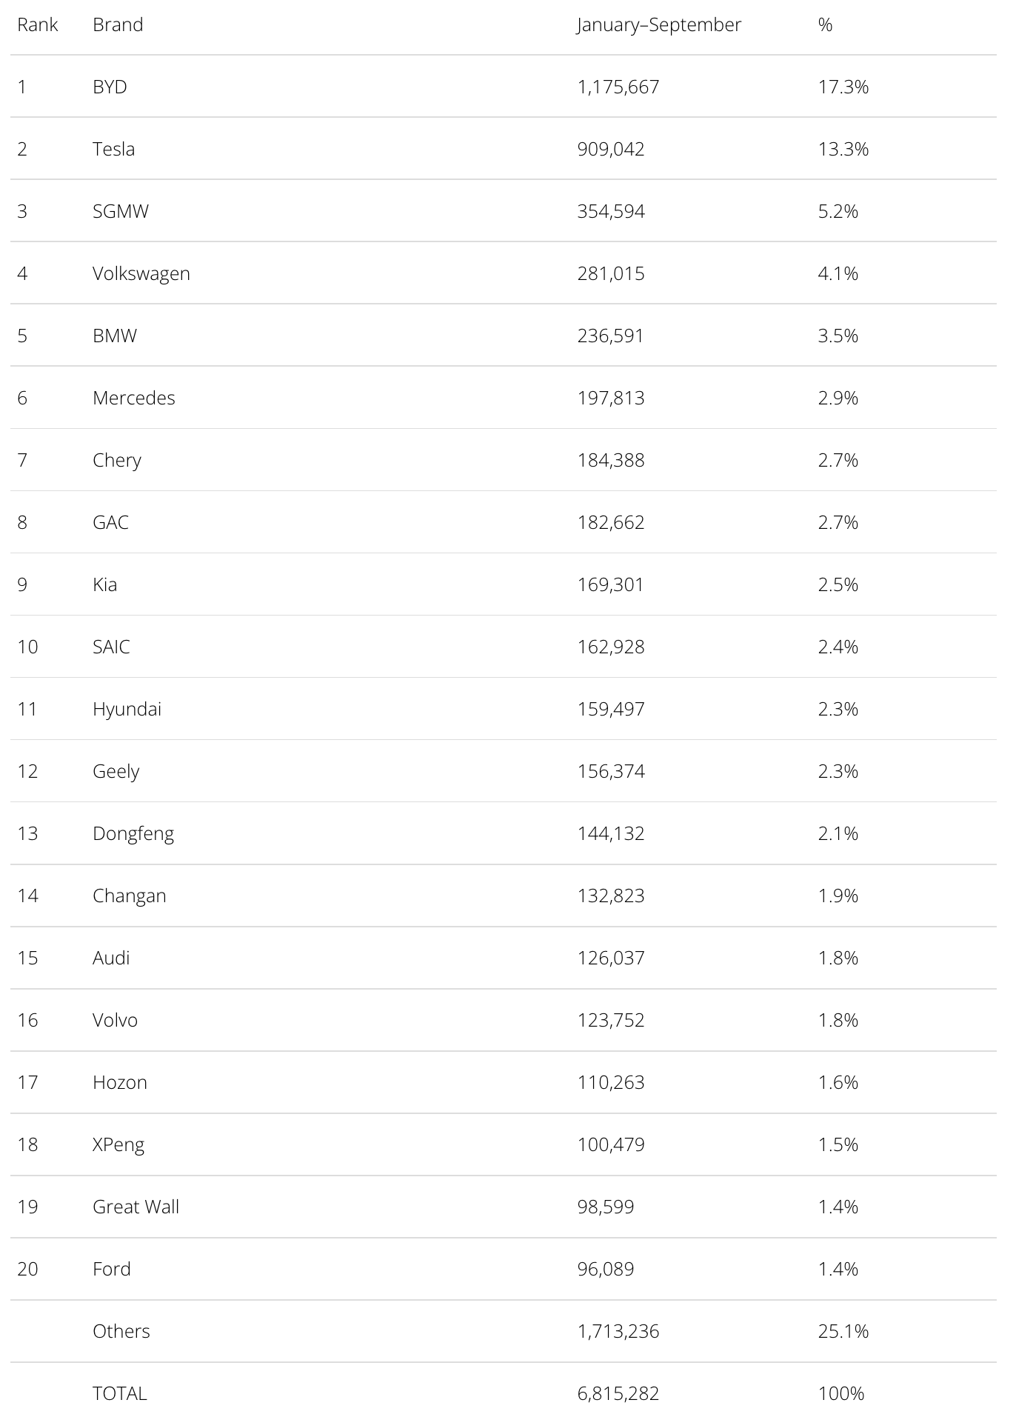The width and height of the screenshot is (1016, 1417).
Task: Select the Audi brand cell
Action: 111,958
